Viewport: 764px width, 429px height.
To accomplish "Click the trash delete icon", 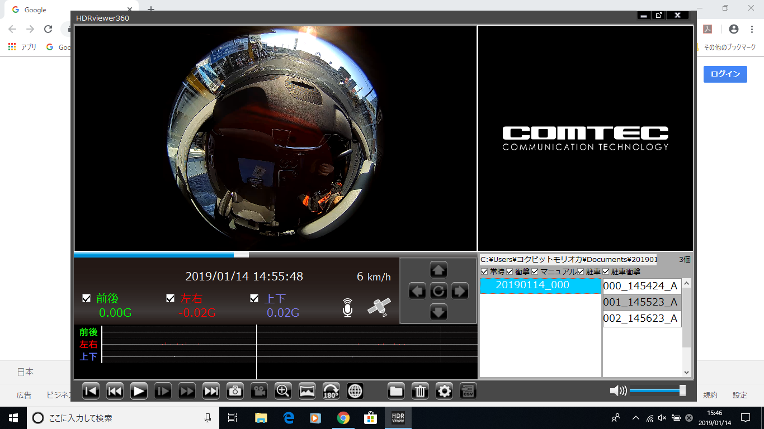I will tap(420, 391).
